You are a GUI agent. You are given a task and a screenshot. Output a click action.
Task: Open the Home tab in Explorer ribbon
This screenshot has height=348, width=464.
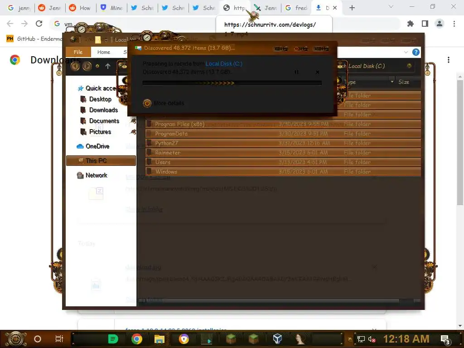click(104, 52)
